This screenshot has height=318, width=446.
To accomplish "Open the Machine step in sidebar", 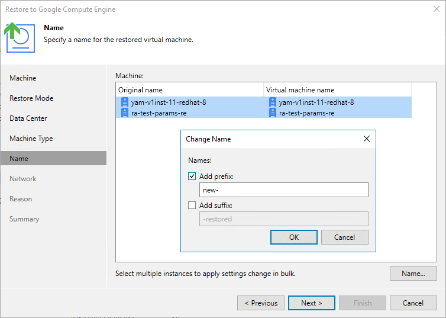I will pos(23,78).
